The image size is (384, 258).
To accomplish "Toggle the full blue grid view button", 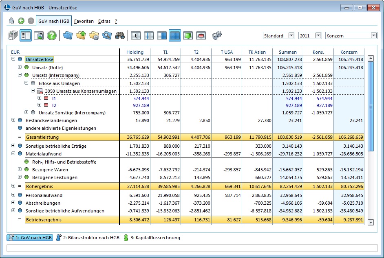I will click(x=174, y=35).
